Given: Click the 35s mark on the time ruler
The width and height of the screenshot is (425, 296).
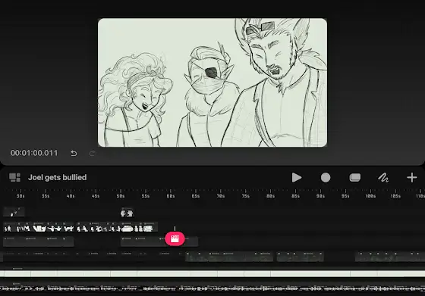Looking at the screenshot, I should point(46,196).
